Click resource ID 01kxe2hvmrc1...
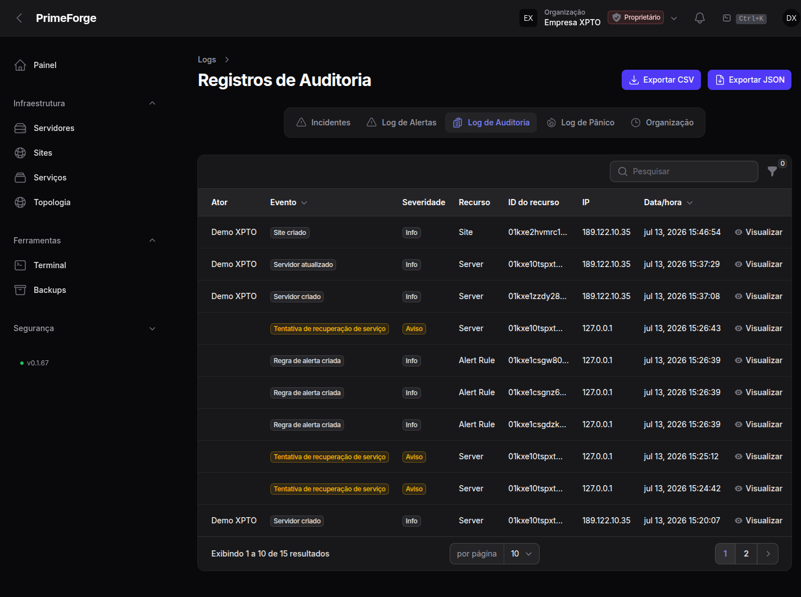Viewport: 801px width, 597px height. 537,232
